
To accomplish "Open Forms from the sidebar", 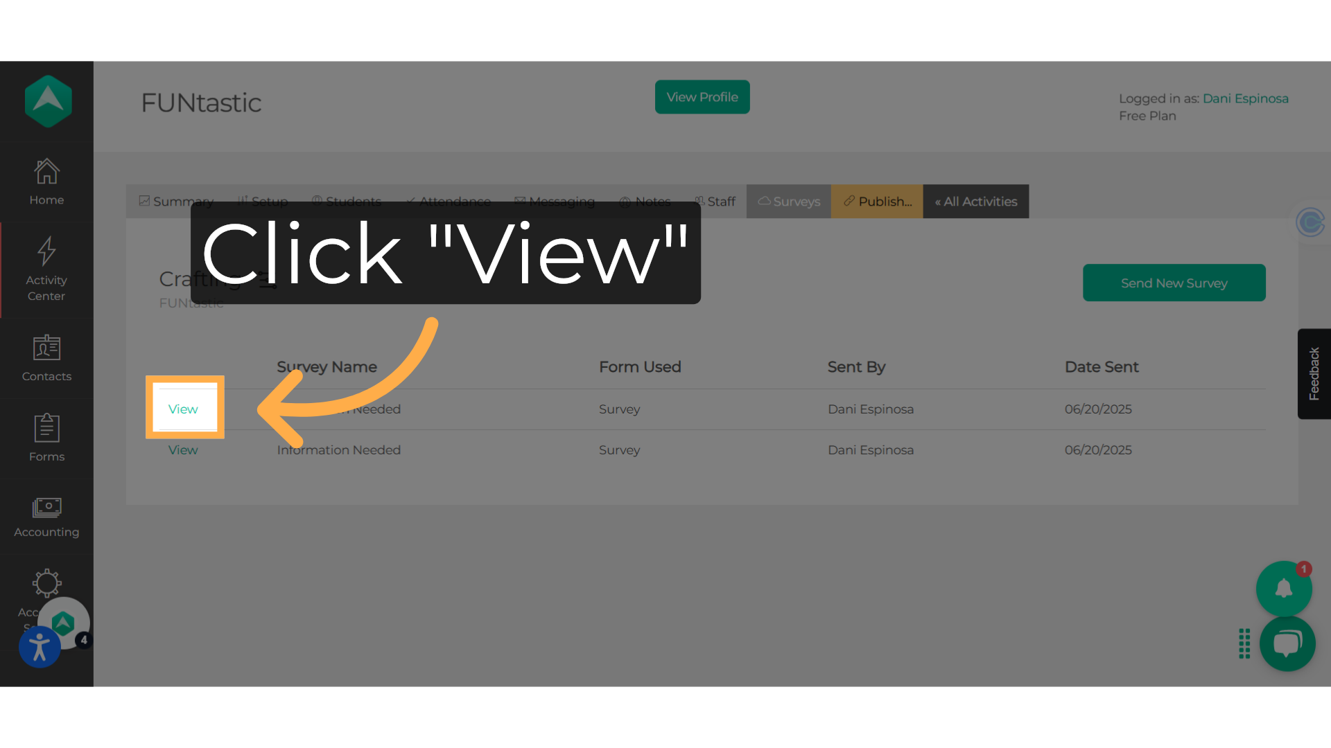I will 46,438.
